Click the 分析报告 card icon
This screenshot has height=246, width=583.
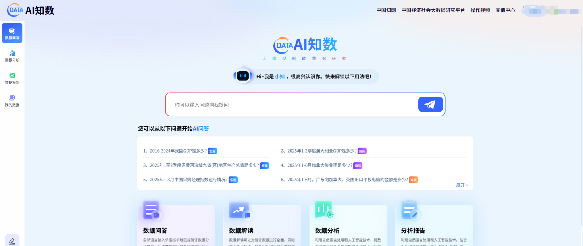(x=410, y=211)
